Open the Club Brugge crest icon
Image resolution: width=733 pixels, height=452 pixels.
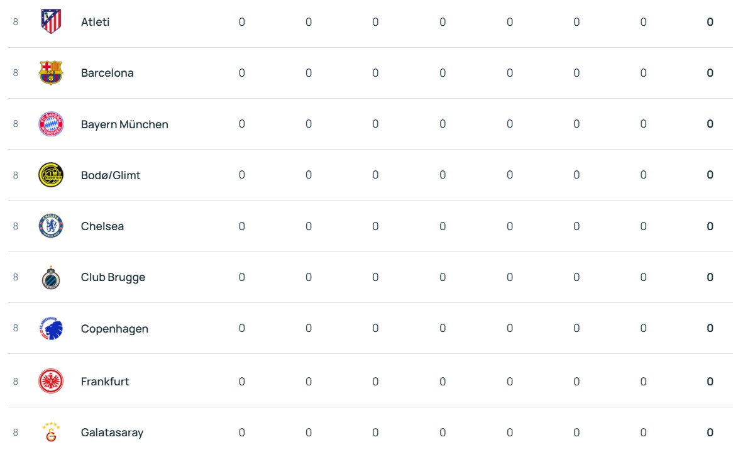coord(51,277)
